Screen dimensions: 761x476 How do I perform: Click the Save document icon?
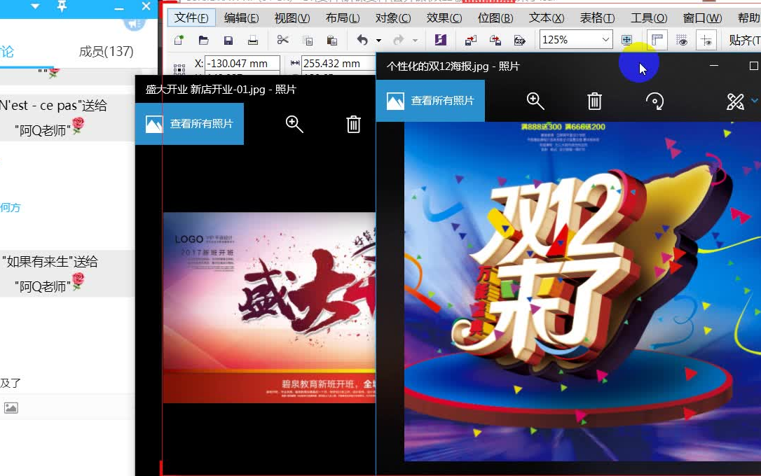click(x=228, y=40)
